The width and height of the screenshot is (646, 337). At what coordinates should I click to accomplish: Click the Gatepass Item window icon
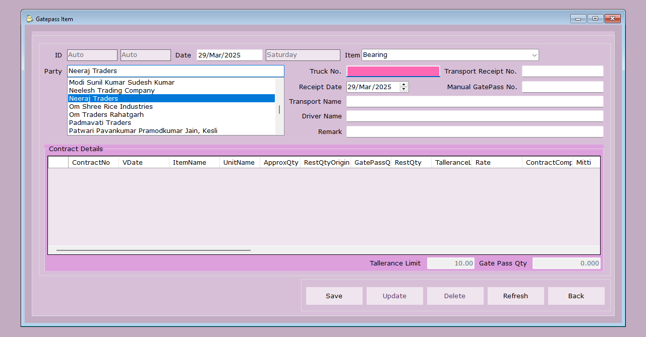30,19
